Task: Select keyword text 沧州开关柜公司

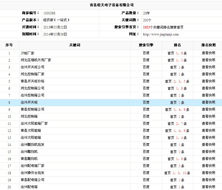Action: 32,67
